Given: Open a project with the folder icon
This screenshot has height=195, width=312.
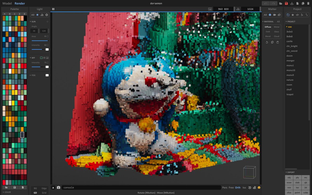Looking at the screenshot, I should coord(281,3).
